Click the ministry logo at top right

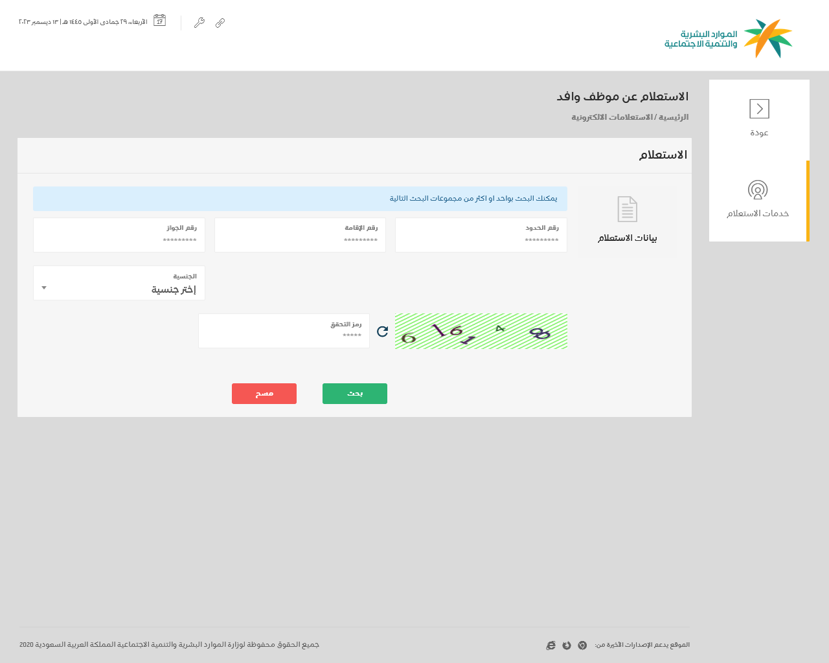click(x=729, y=38)
